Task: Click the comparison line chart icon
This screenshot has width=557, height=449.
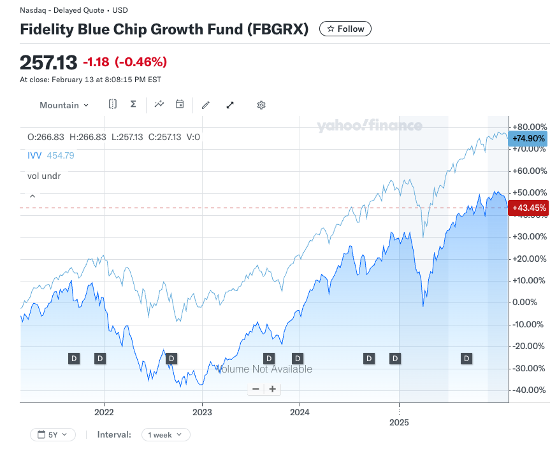Action: click(x=159, y=104)
